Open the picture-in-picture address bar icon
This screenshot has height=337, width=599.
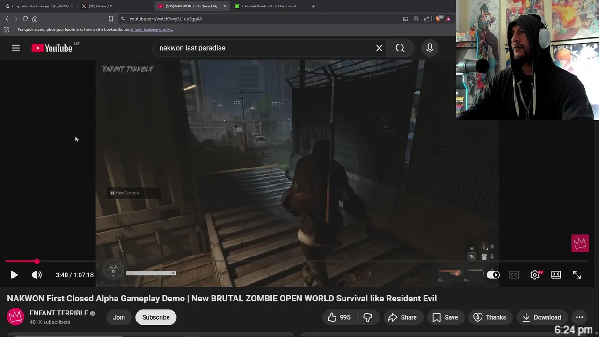point(406,19)
